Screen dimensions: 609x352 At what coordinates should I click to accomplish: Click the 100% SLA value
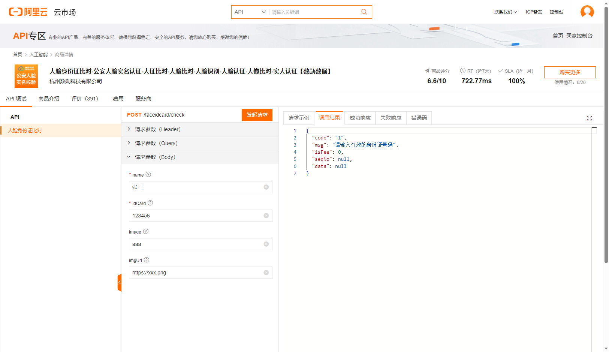click(516, 81)
